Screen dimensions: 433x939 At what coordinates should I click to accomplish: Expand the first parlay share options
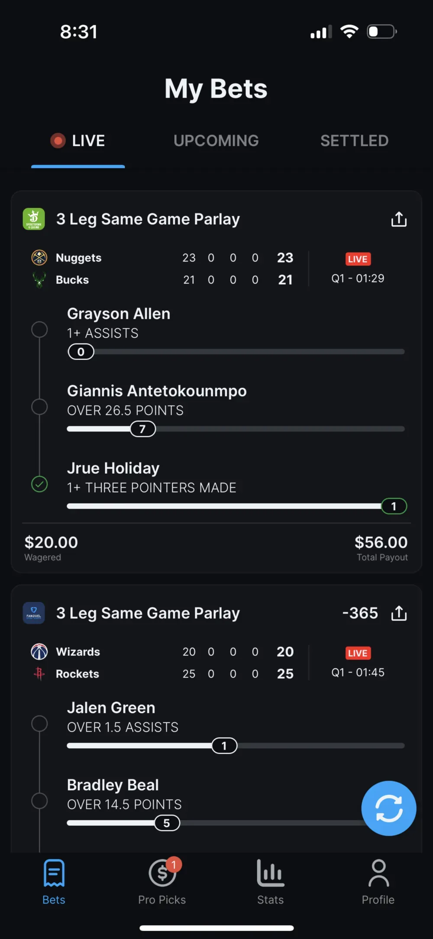click(x=398, y=219)
